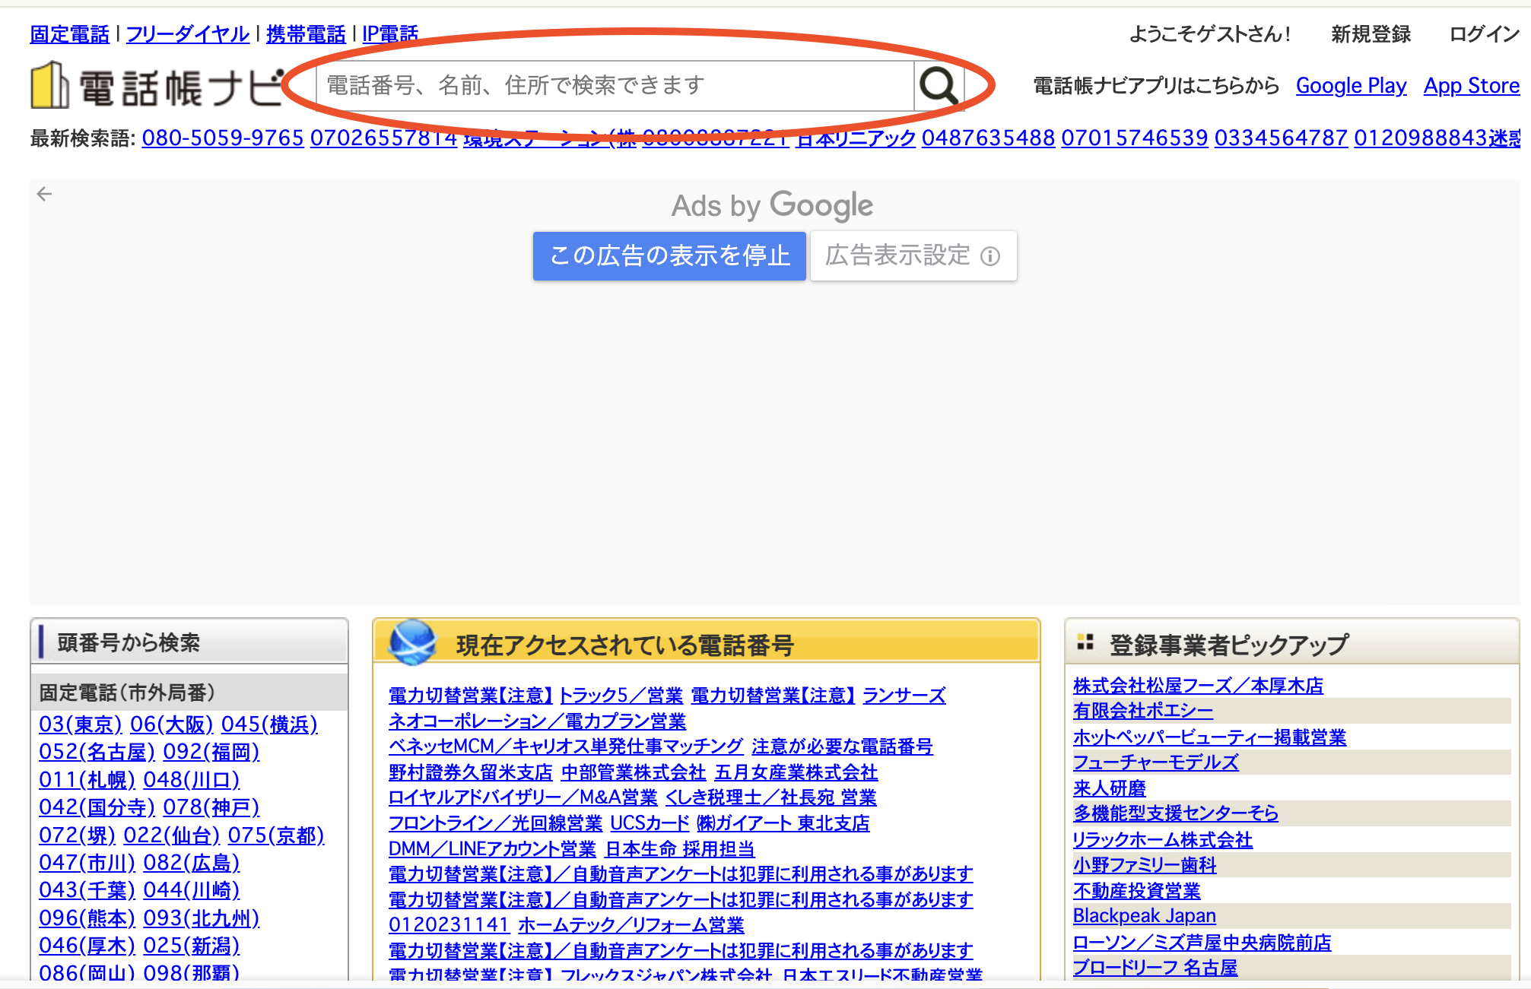The image size is (1531, 989).
Task: Select the フリーダイヤル navigation link
Action: 188,34
